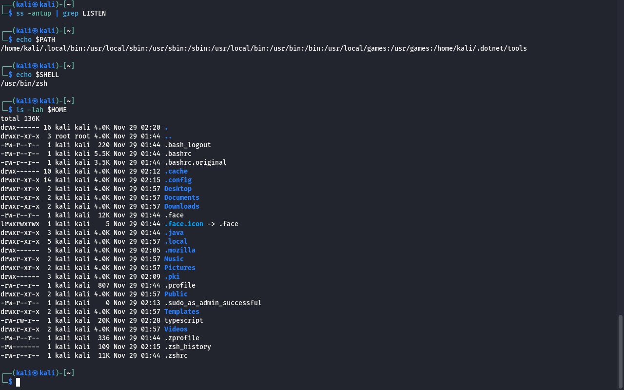Click the .zsh_history file name

coord(188,347)
